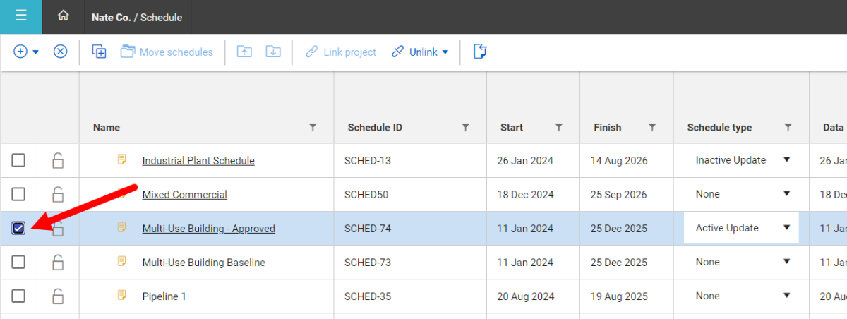Select the Pipeline 1 row checkbox
The height and width of the screenshot is (319, 847).
coord(18,296)
